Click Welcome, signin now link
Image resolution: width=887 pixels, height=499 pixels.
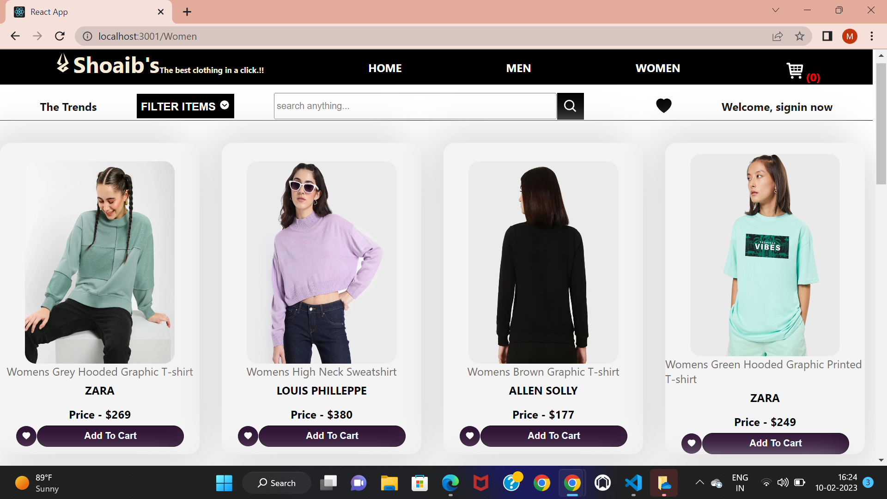777,107
